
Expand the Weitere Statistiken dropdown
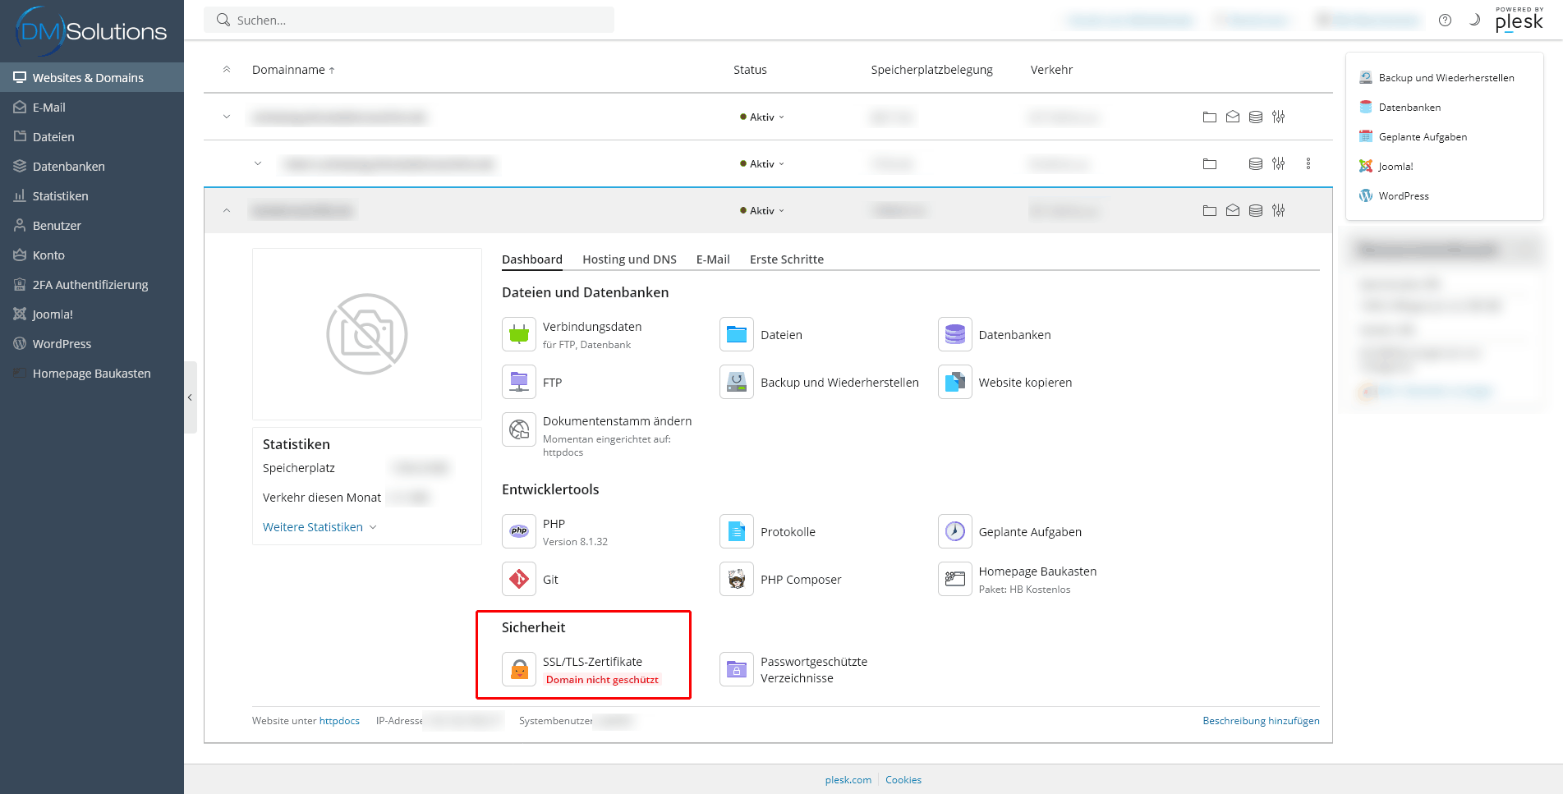tap(319, 527)
